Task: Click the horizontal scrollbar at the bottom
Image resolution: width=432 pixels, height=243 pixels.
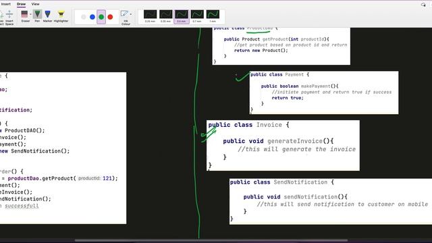Action: (211, 240)
